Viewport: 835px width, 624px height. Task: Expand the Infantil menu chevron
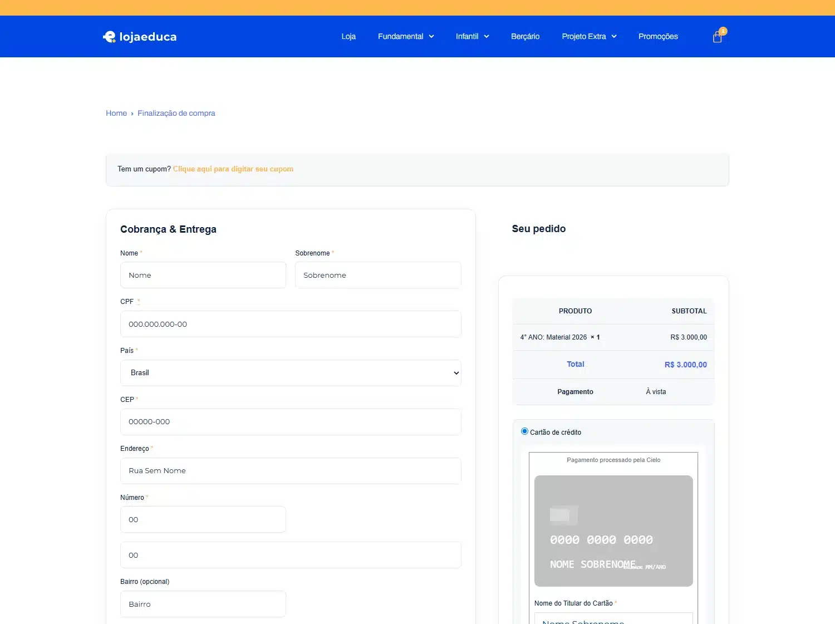[487, 37]
